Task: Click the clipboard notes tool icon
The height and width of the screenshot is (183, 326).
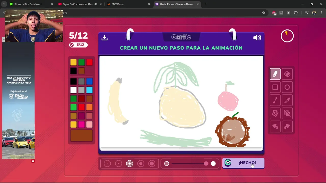Action: [275, 113]
